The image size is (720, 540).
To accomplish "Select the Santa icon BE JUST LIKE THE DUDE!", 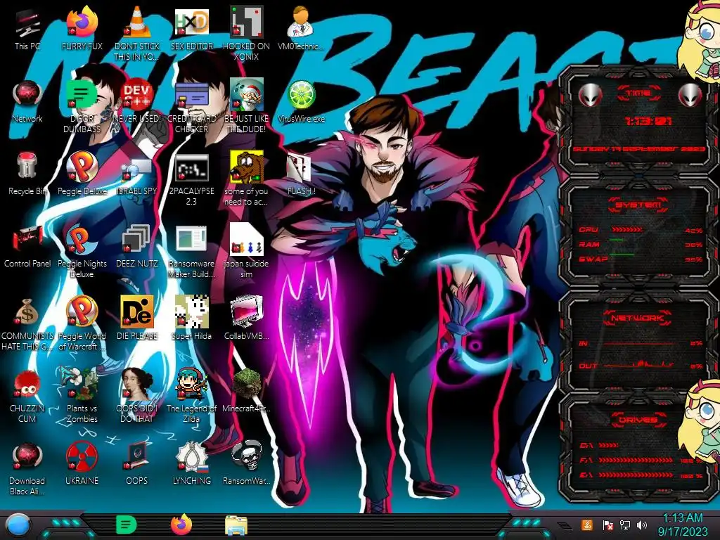I will [246, 107].
